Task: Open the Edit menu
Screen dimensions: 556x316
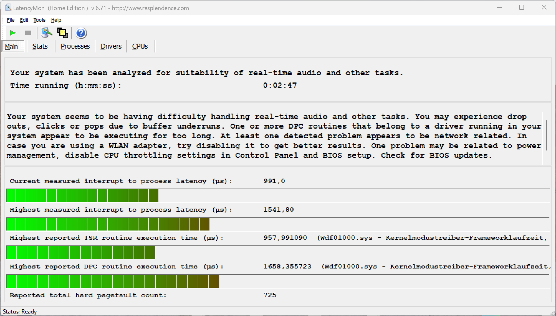Action: point(24,20)
